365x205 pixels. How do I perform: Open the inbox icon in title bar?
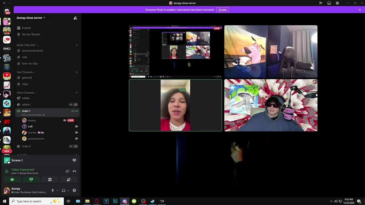point(329,3)
